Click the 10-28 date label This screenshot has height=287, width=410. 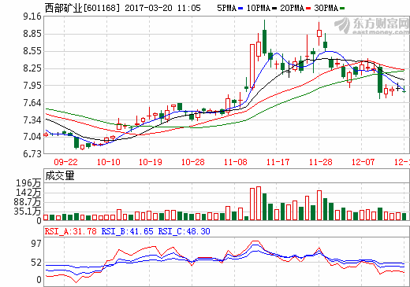coord(193,162)
